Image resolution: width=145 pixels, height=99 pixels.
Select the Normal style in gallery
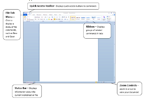73,18
